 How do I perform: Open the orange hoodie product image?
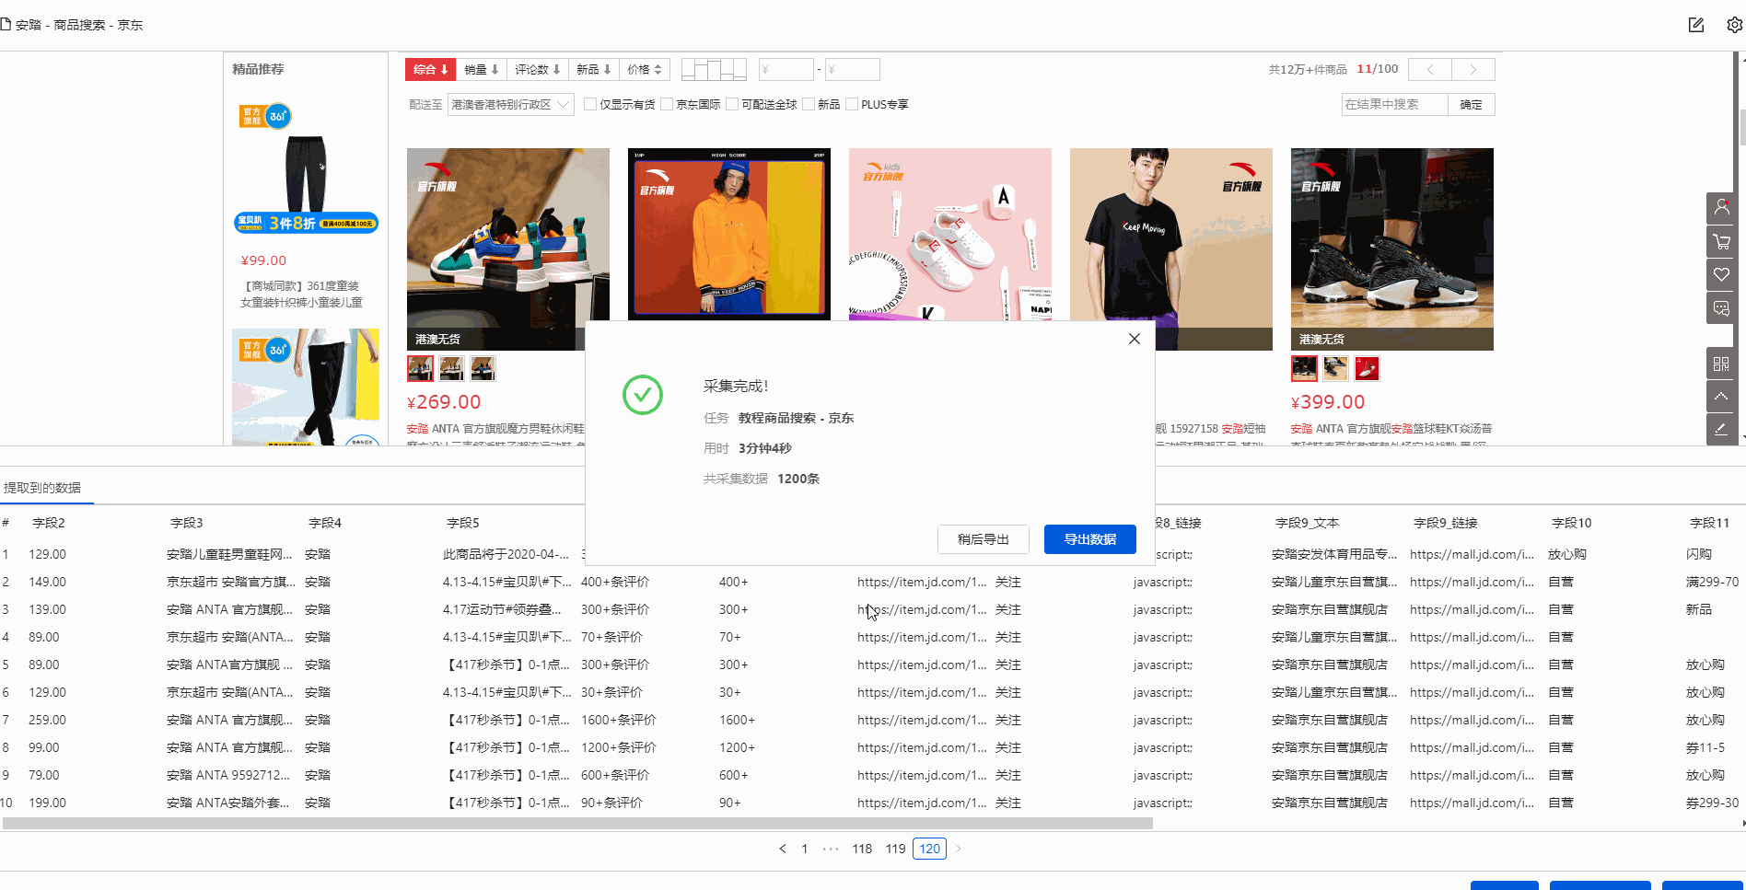pos(729,234)
